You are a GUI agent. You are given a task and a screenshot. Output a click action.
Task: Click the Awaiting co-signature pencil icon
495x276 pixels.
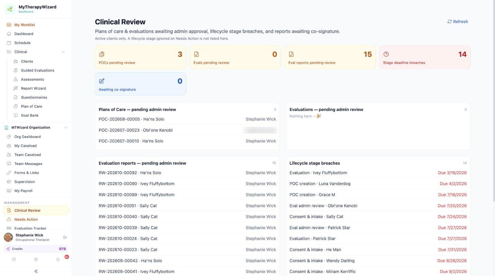click(x=102, y=81)
